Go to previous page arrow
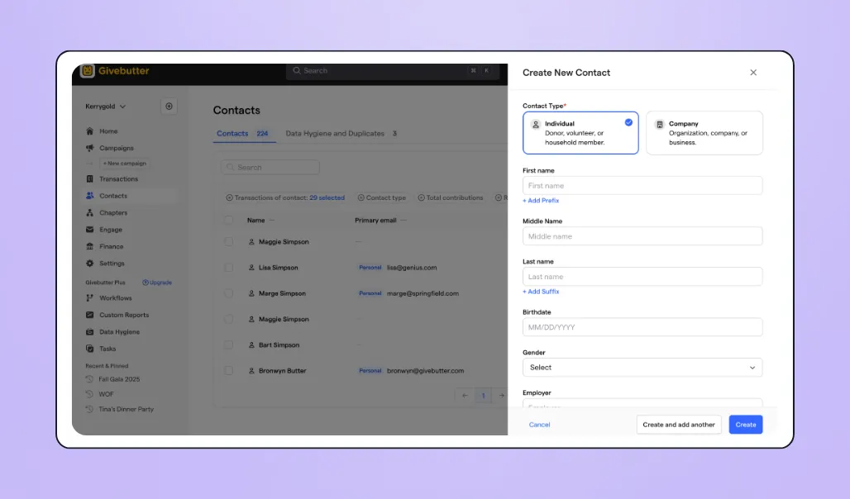The image size is (850, 499). (465, 396)
